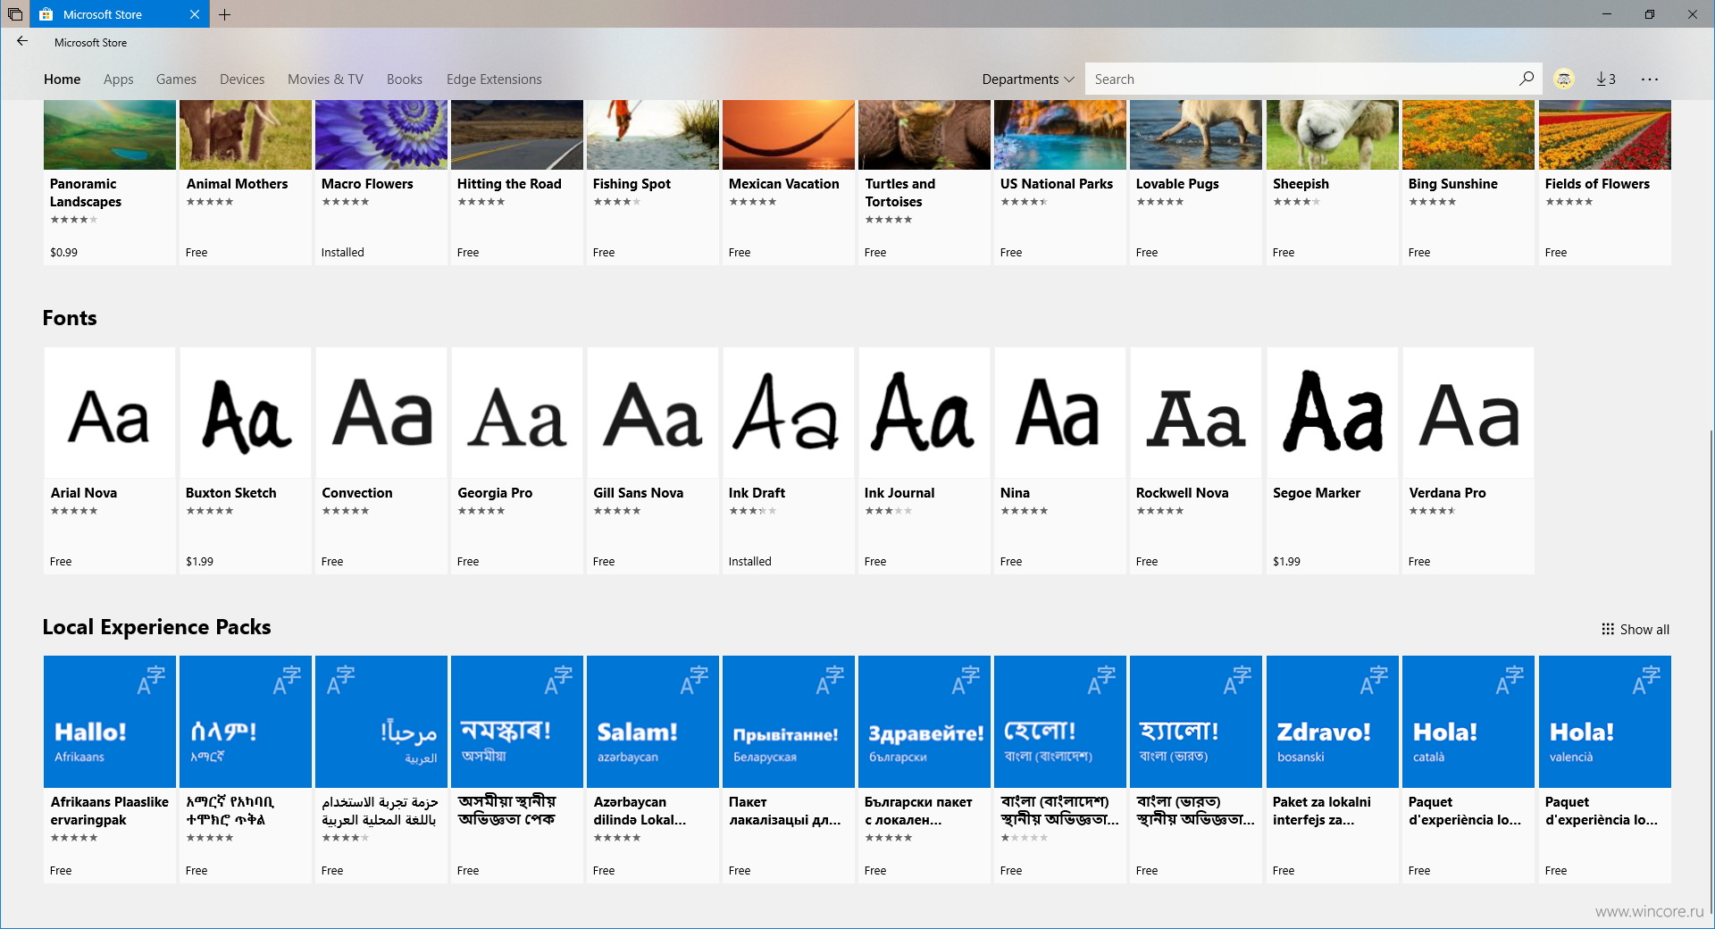Open the Hitting the Road theme
The width and height of the screenshot is (1715, 929).
click(x=517, y=182)
